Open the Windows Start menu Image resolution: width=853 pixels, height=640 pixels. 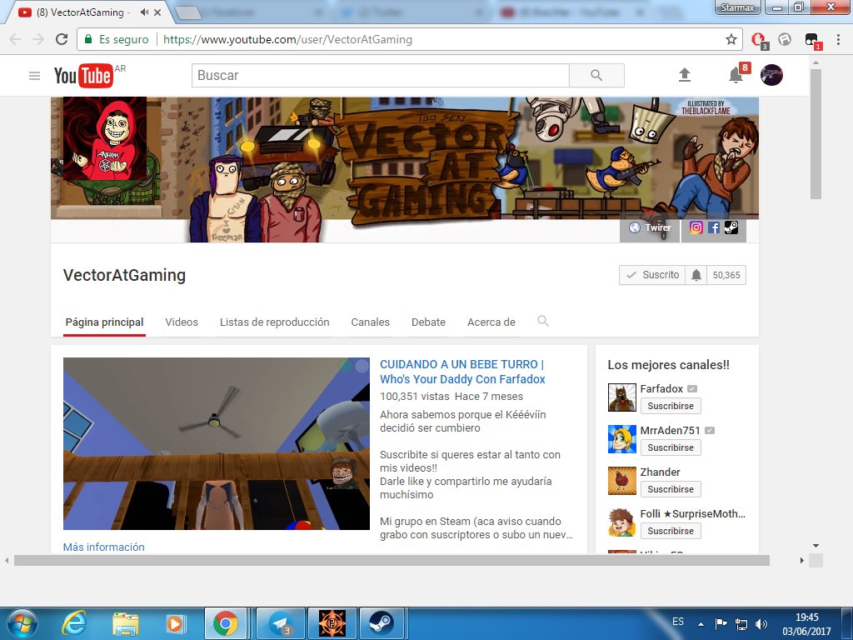click(21, 623)
